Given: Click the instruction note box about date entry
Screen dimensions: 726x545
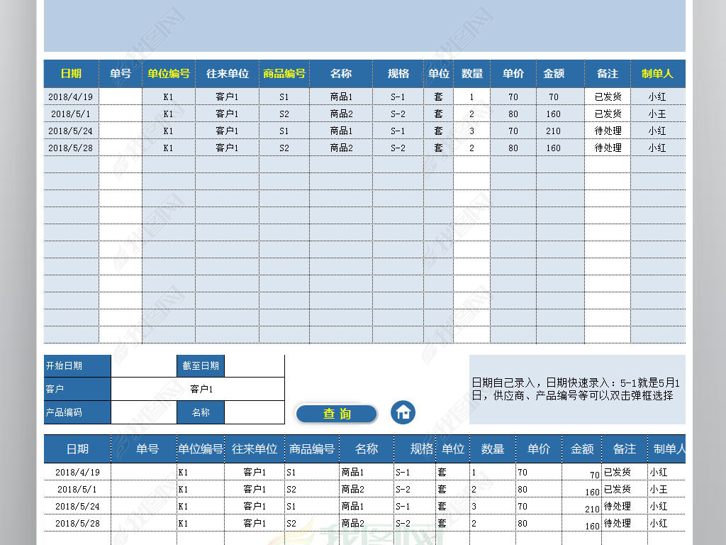Looking at the screenshot, I should (577, 390).
